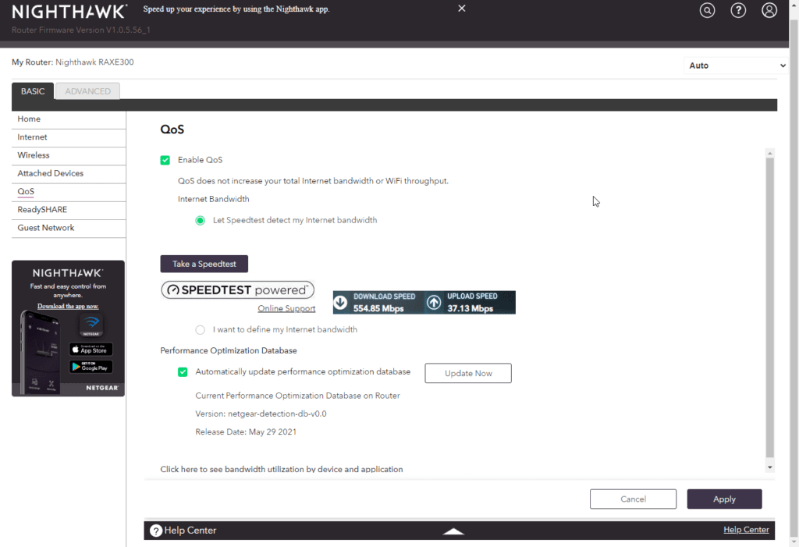
Task: Open Attached Devices in sidebar
Action: [51, 173]
